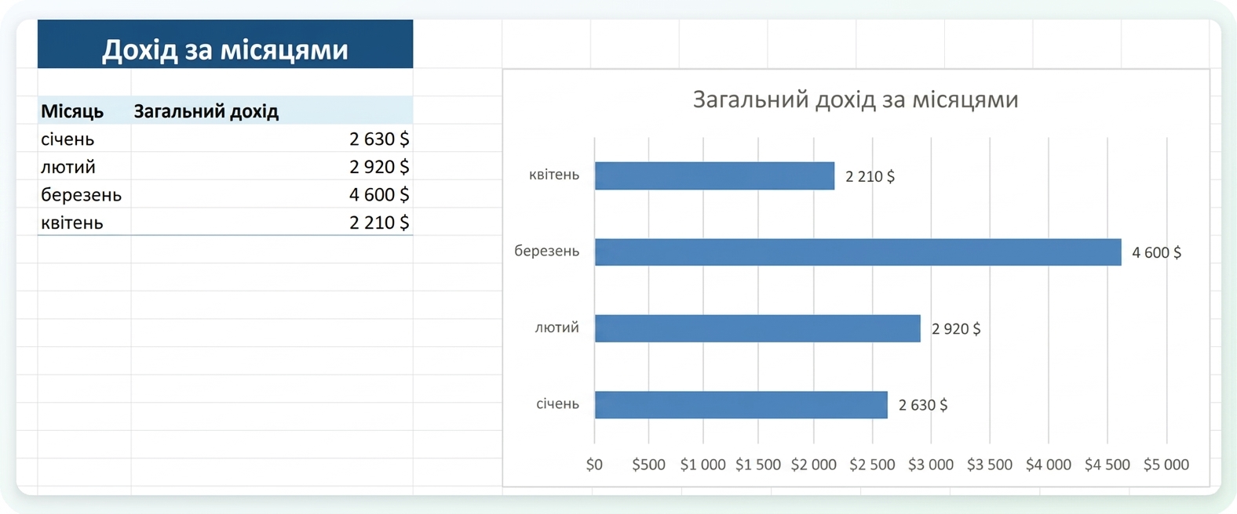This screenshot has height=514, width=1237.
Task: Select the table cell with value 2 630 $
Action: click(x=272, y=139)
